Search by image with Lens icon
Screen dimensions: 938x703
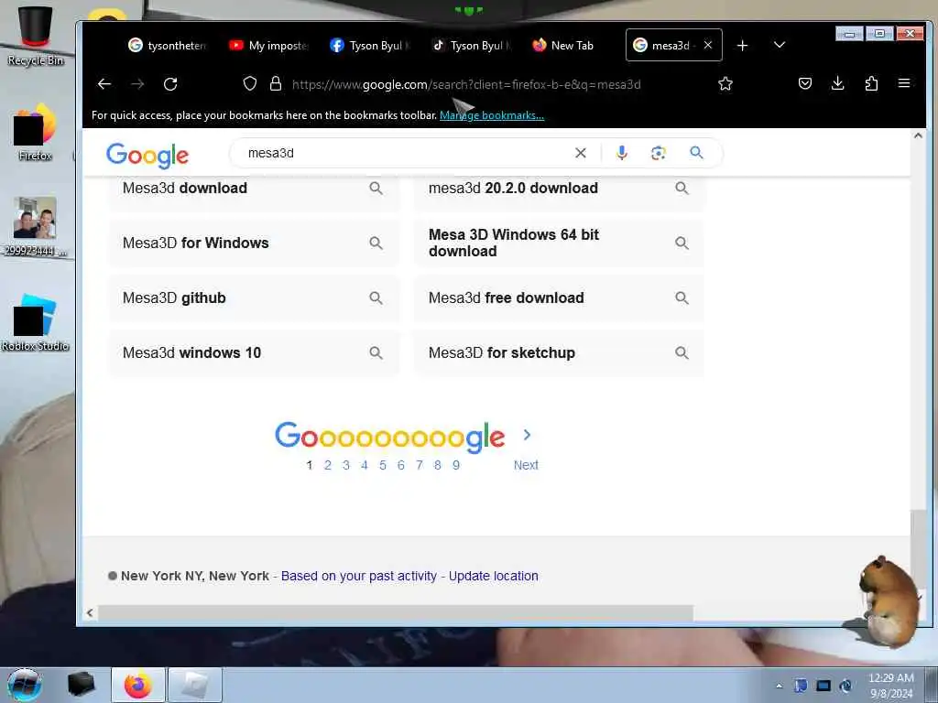pyautogui.click(x=658, y=153)
